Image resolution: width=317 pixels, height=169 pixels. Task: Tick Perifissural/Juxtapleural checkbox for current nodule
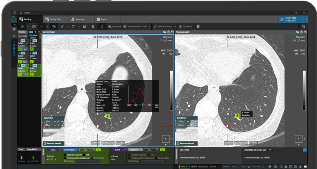[x=65, y=158]
